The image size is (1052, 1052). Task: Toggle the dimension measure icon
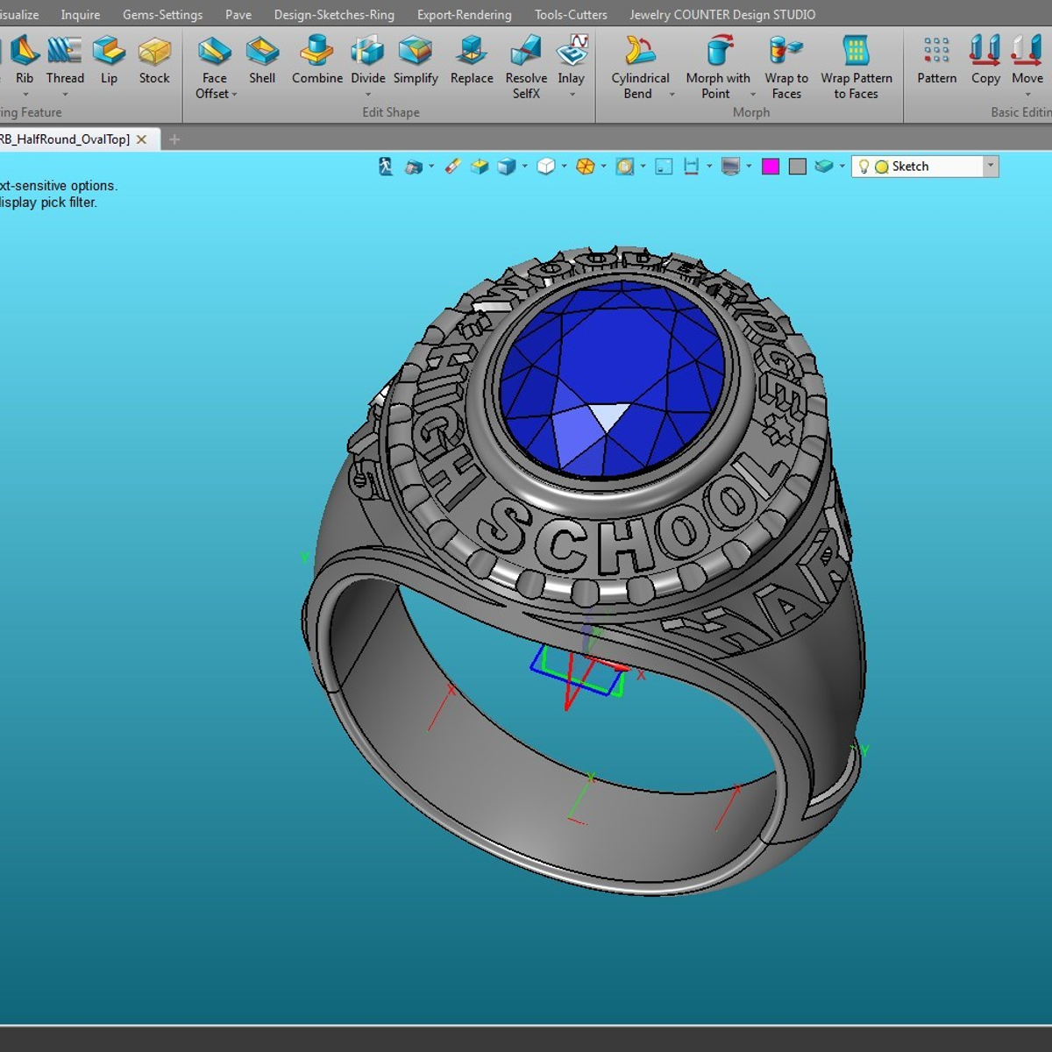(692, 167)
